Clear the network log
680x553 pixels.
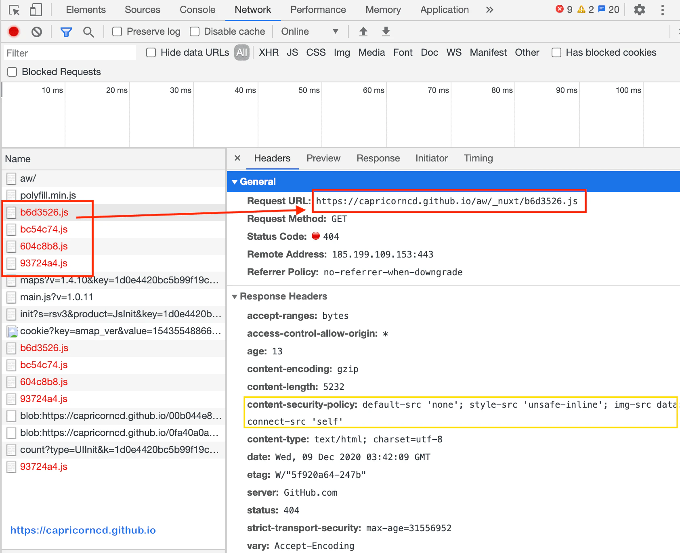point(37,31)
